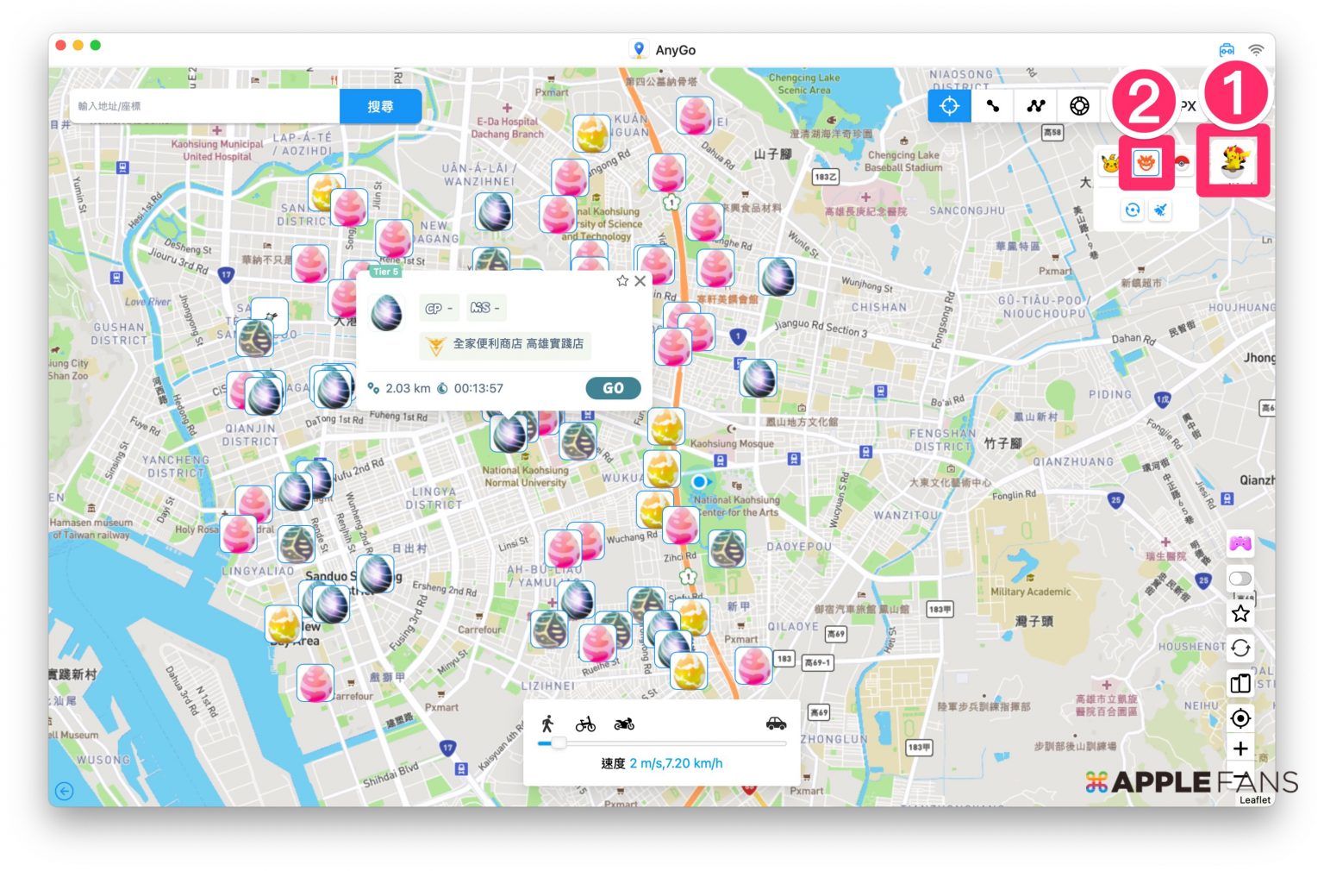Click the speed slider handle
Viewport: 1324px width, 871px height.
pyautogui.click(x=559, y=743)
